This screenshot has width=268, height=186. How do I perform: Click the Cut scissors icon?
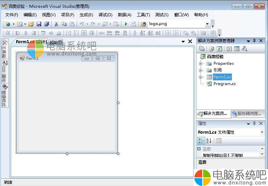tap(56, 24)
